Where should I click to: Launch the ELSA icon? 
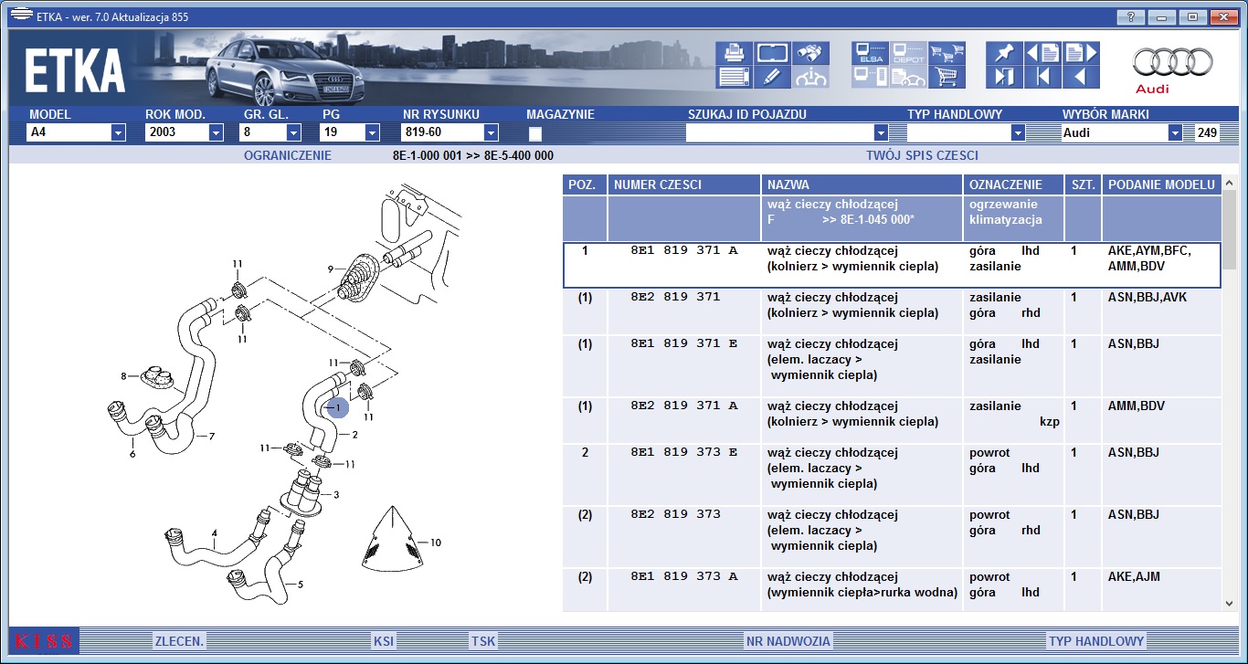click(x=871, y=54)
